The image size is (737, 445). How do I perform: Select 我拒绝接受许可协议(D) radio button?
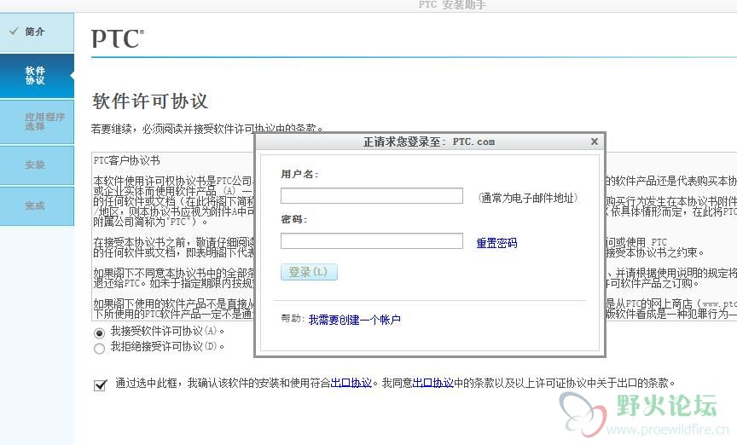click(99, 348)
